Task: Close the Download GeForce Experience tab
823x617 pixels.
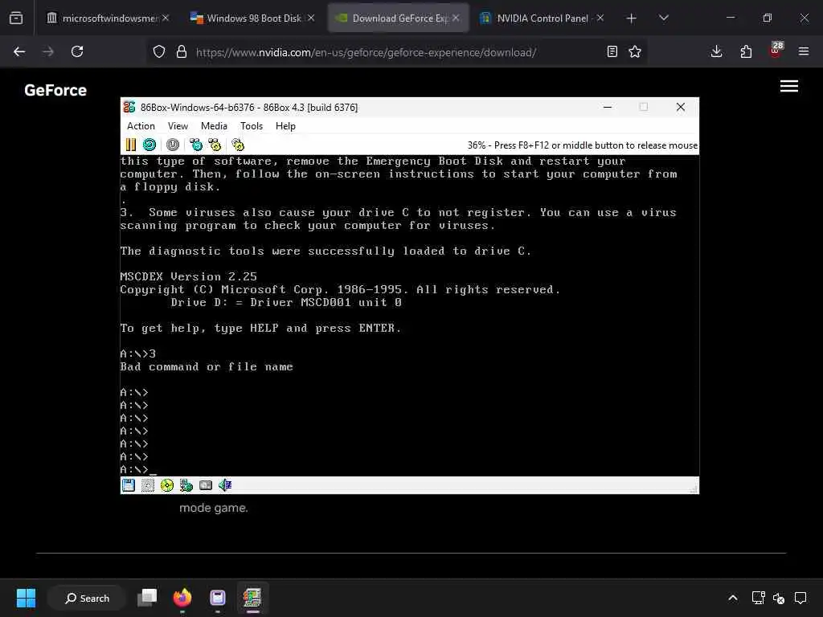Action: pyautogui.click(x=456, y=18)
